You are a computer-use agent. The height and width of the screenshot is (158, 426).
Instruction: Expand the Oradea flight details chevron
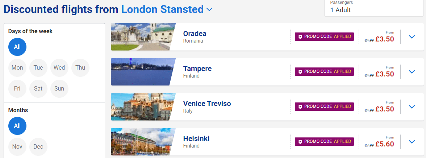(x=412, y=37)
